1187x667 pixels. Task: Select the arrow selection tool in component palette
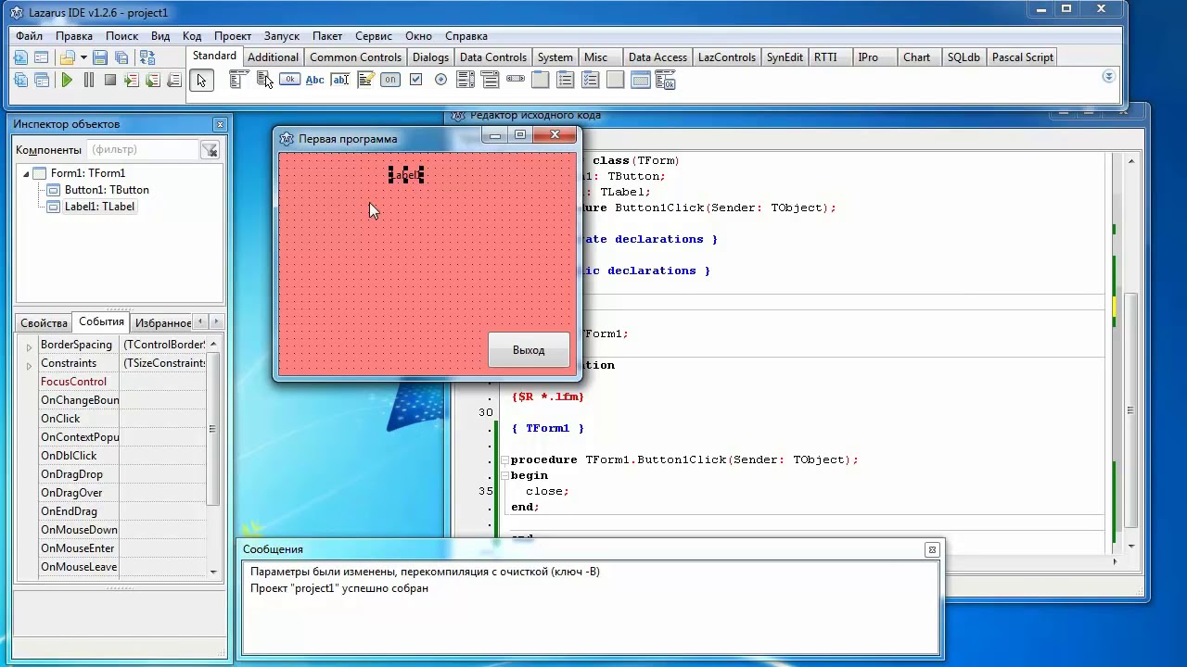click(201, 81)
